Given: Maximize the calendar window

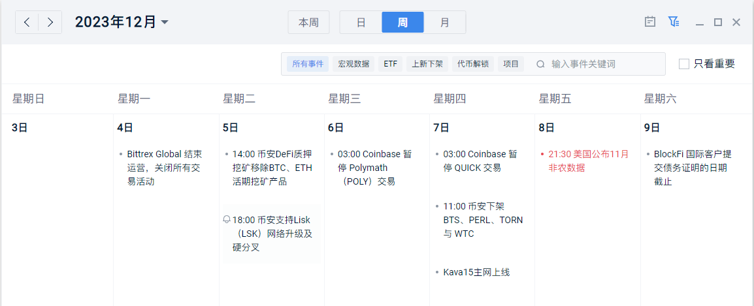Looking at the screenshot, I should click(x=718, y=22).
